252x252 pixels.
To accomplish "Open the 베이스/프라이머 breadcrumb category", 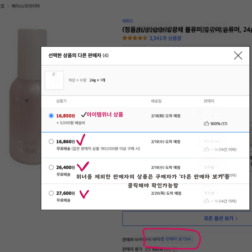I will [26, 6].
